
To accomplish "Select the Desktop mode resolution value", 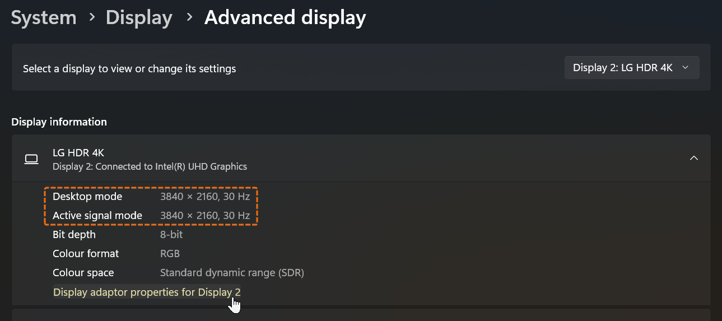I will [205, 197].
